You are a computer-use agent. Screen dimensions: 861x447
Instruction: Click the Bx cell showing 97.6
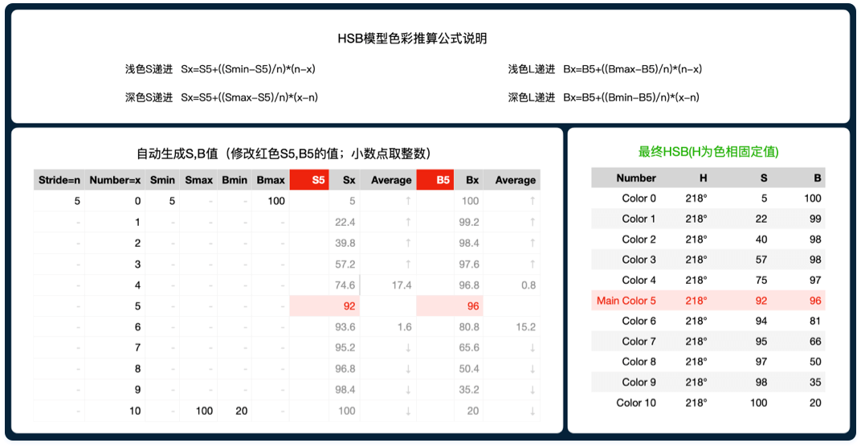tap(469, 265)
